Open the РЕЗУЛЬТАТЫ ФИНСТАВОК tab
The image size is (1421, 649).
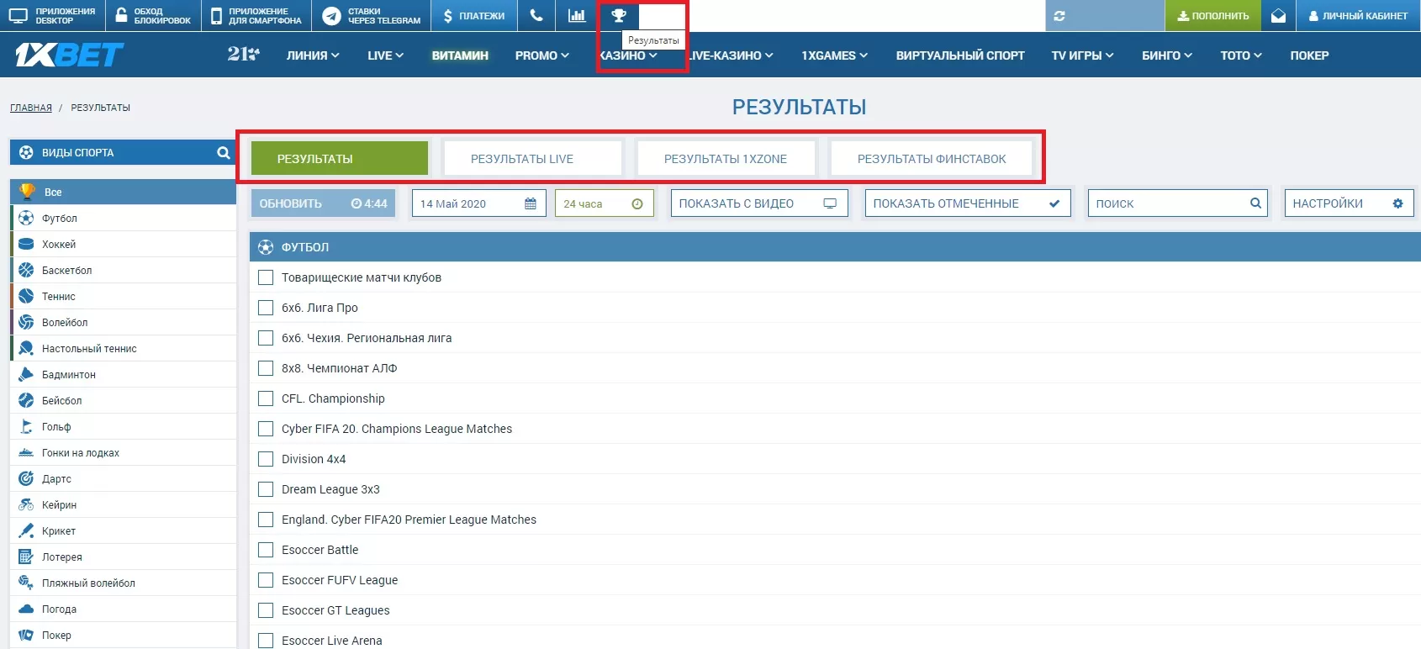pyautogui.click(x=931, y=159)
